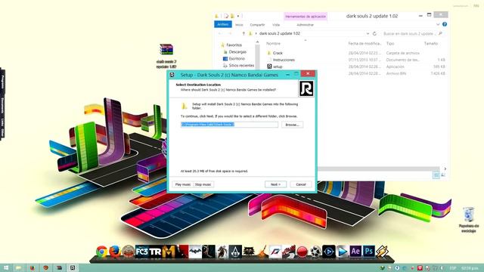The height and width of the screenshot is (272, 484).
Task: Click the horizontal scrollbar in Explorer
Action: point(378,168)
